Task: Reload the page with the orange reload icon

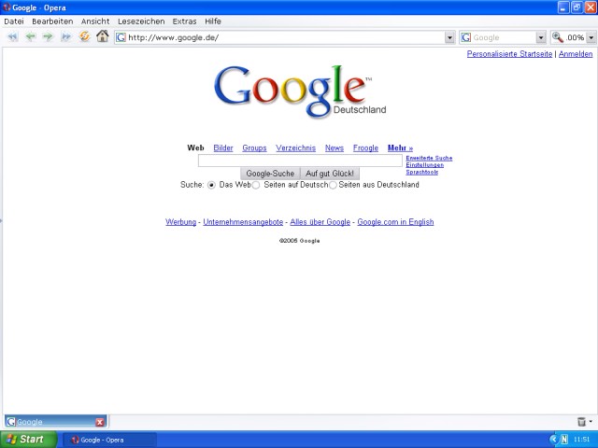Action: (x=84, y=36)
